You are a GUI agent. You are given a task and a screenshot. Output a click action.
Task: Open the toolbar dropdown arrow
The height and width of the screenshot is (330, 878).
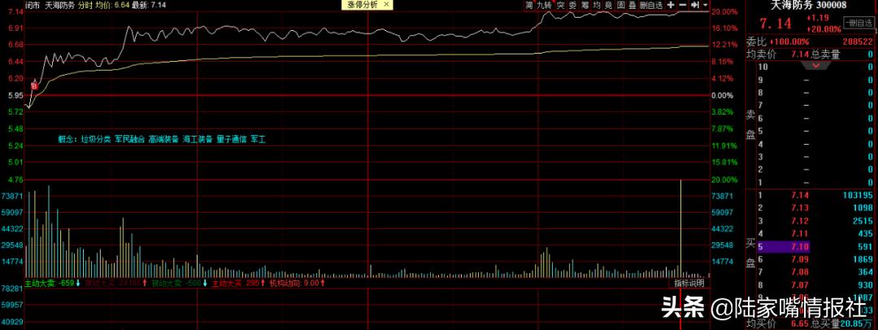[704, 5]
